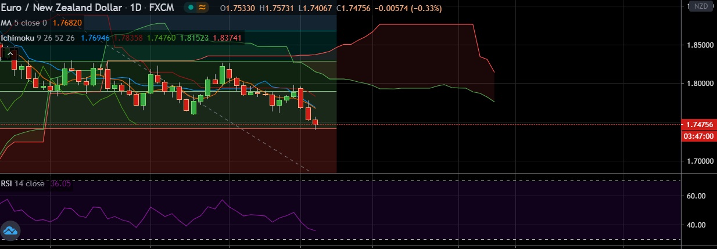717x249 pixels.
Task: Click the 1.85000 price axis label
Action: pyautogui.click(x=699, y=45)
